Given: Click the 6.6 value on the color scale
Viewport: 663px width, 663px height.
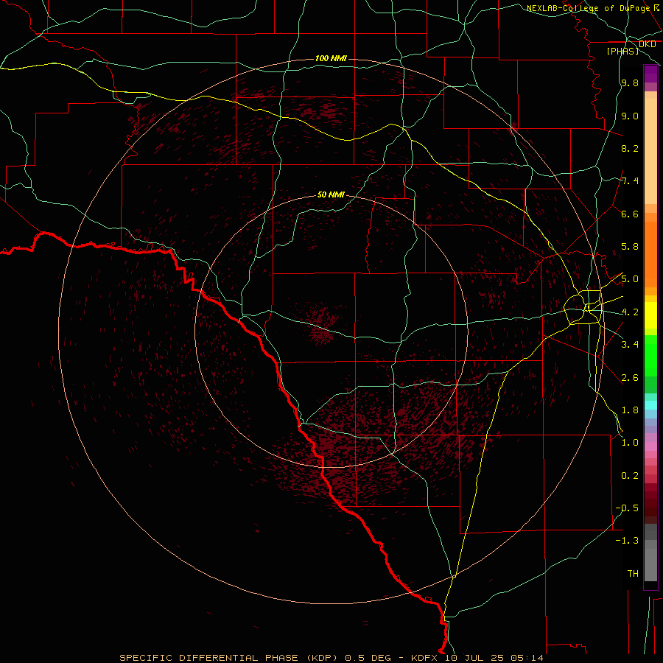Looking at the screenshot, I should 630,214.
